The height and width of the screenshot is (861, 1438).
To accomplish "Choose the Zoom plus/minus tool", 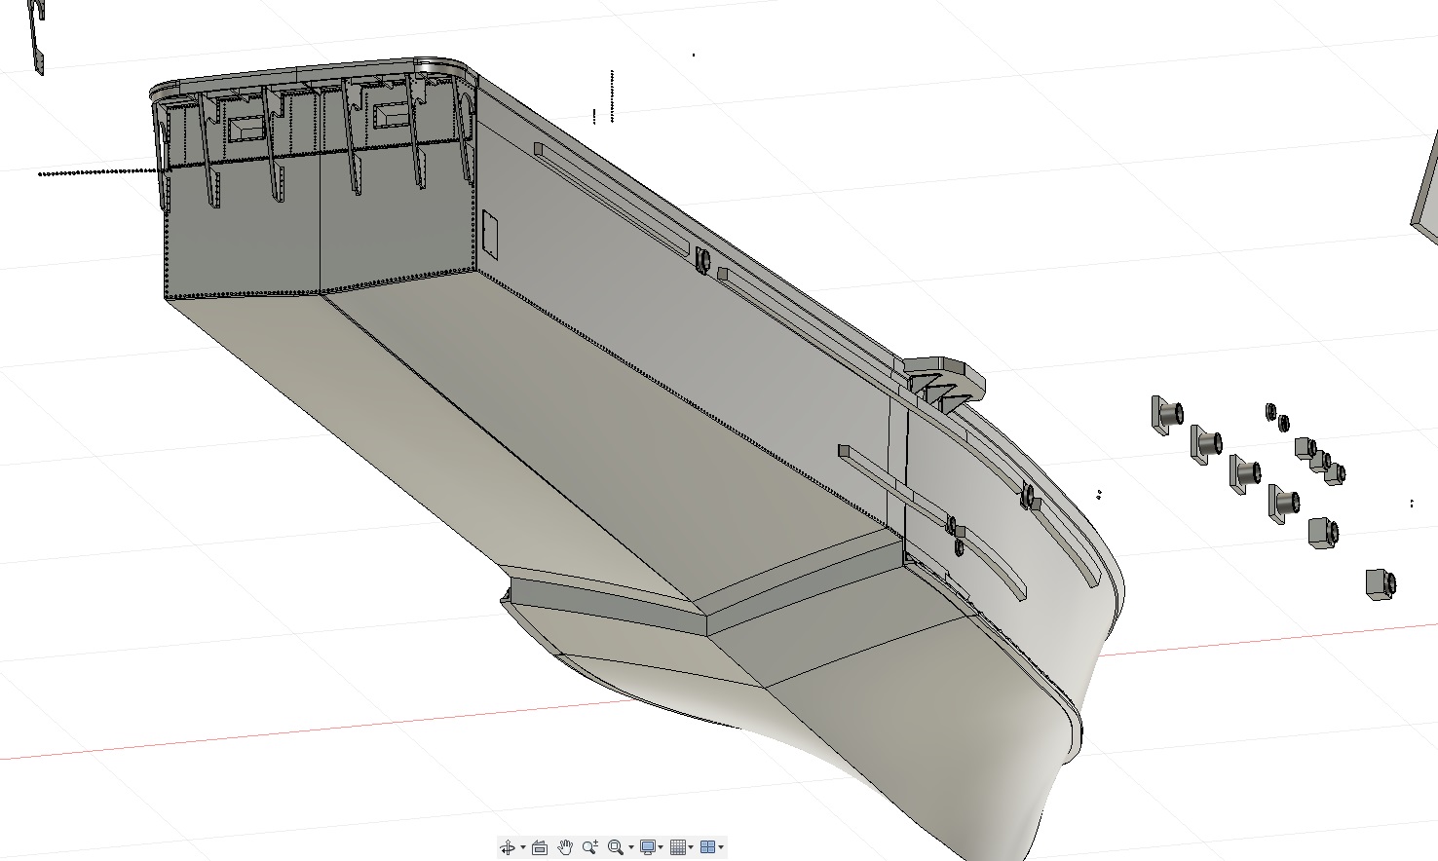I will coord(590,847).
